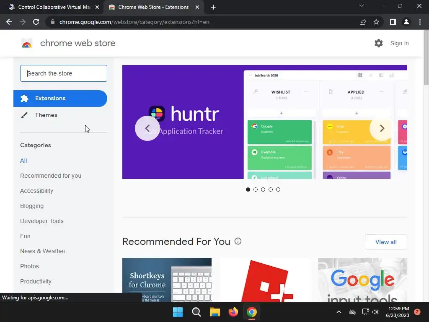Select Extensions in the sidebar
429x322 pixels.
(60, 98)
